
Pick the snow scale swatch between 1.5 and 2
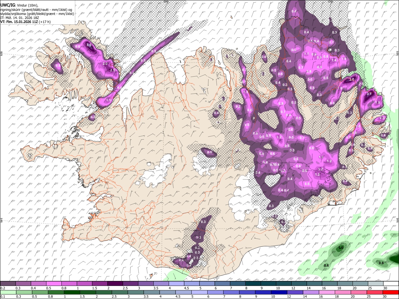[x=100, y=284]
